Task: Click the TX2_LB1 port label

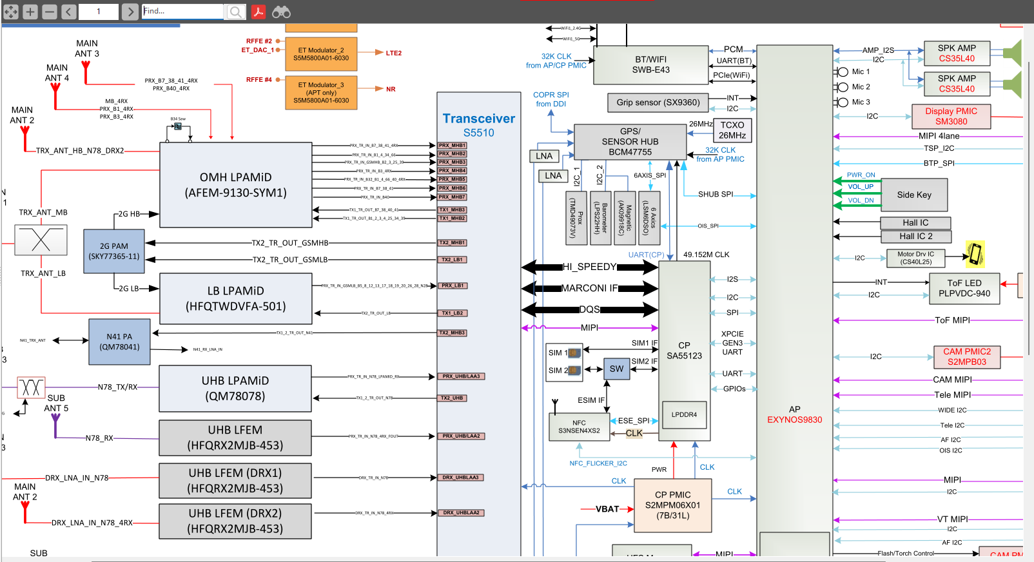Action: [453, 260]
